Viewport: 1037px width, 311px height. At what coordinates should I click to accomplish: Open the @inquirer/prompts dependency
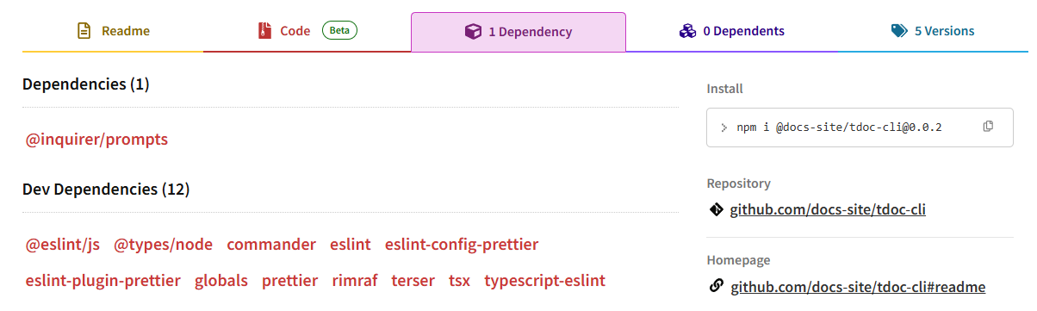[96, 139]
